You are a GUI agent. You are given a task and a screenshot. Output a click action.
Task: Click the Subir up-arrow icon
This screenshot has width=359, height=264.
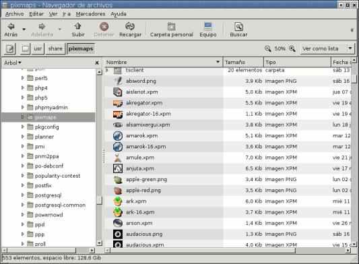78,26
